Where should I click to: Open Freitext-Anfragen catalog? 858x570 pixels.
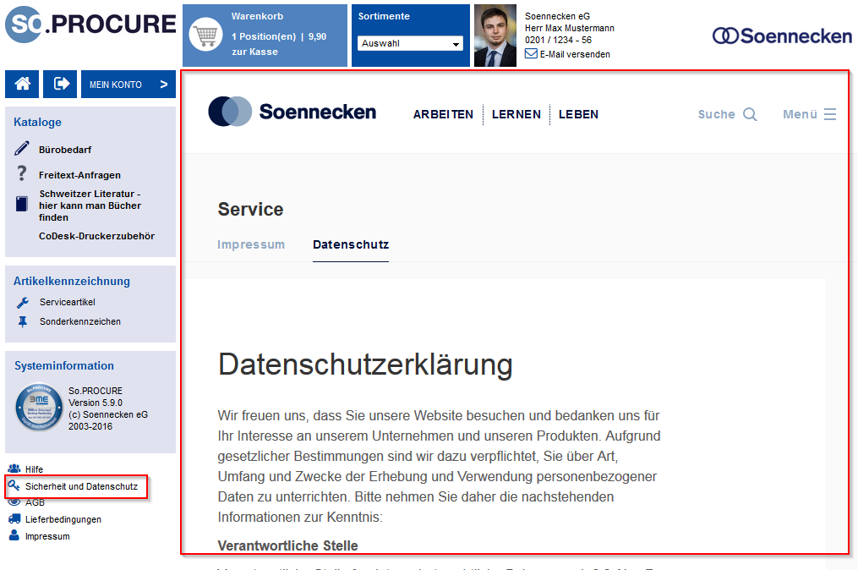coord(80,175)
